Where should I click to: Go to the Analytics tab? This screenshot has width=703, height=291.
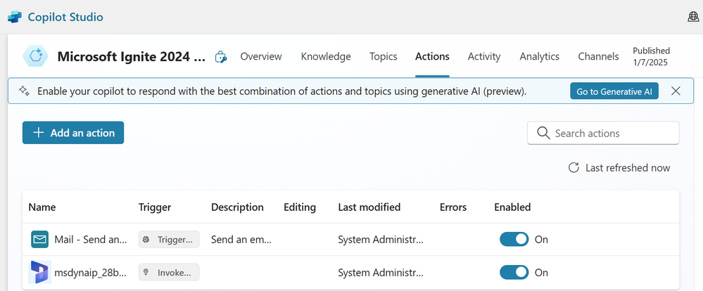[539, 56]
